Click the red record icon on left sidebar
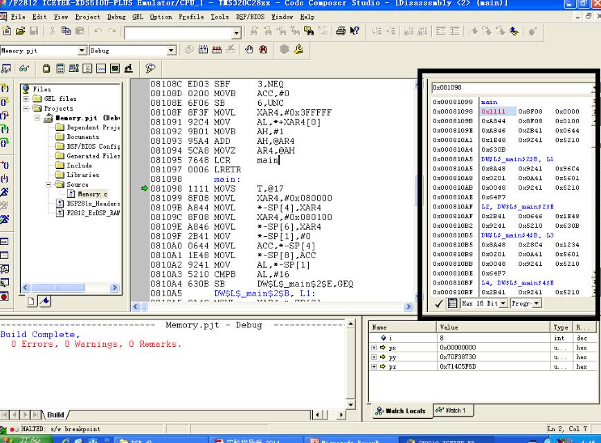Viewport: 601px width, 443px height. click(4, 297)
